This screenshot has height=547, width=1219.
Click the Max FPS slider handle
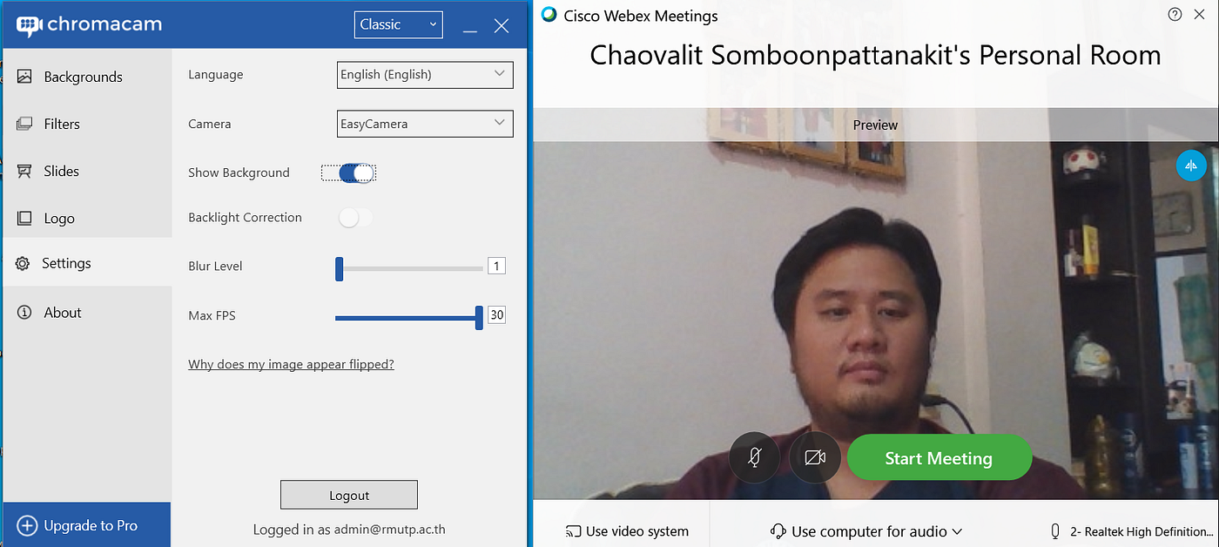click(479, 317)
